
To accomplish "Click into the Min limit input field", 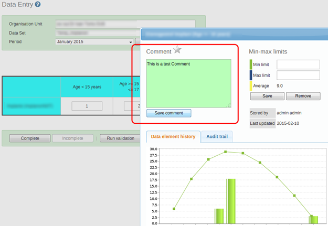I will (x=298, y=64).
